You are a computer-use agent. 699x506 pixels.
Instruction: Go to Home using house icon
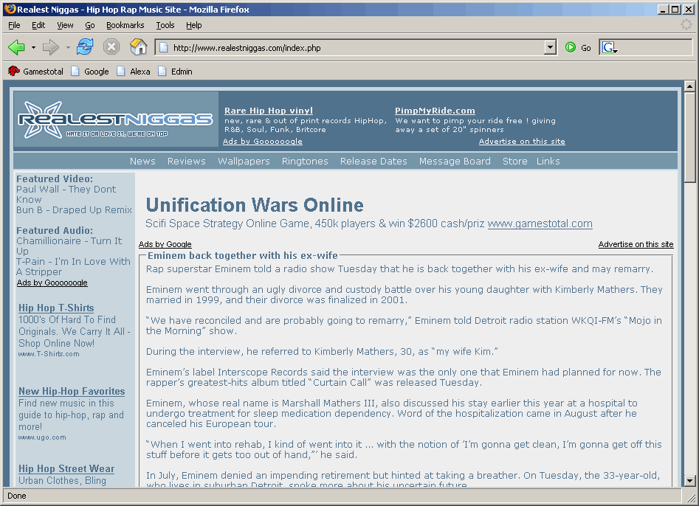[x=138, y=47]
